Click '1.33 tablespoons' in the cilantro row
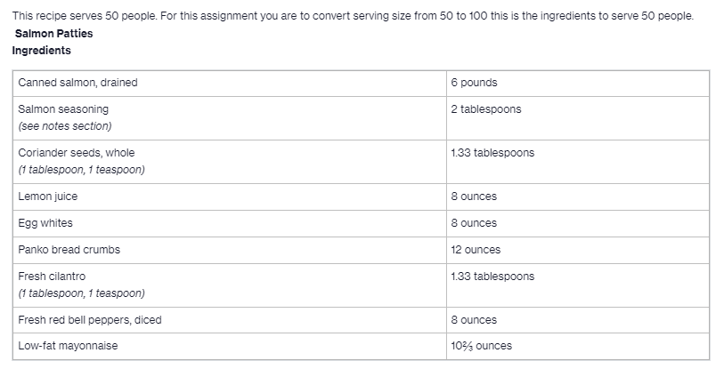 (492, 277)
